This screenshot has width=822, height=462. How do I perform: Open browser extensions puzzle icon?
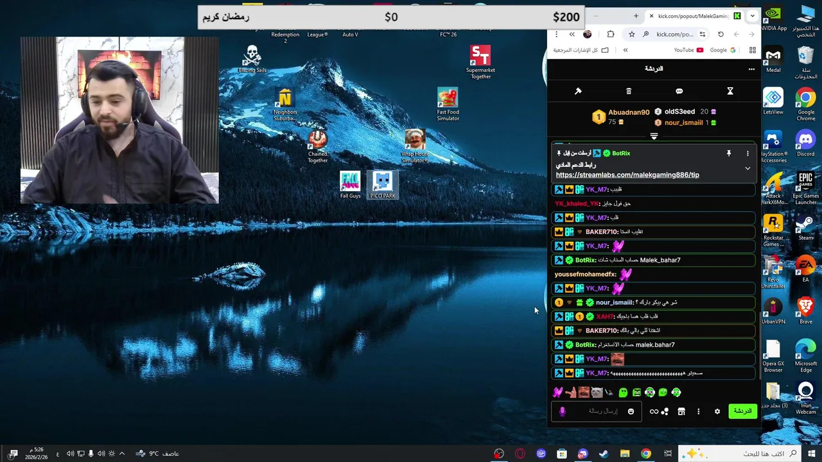pos(611,34)
